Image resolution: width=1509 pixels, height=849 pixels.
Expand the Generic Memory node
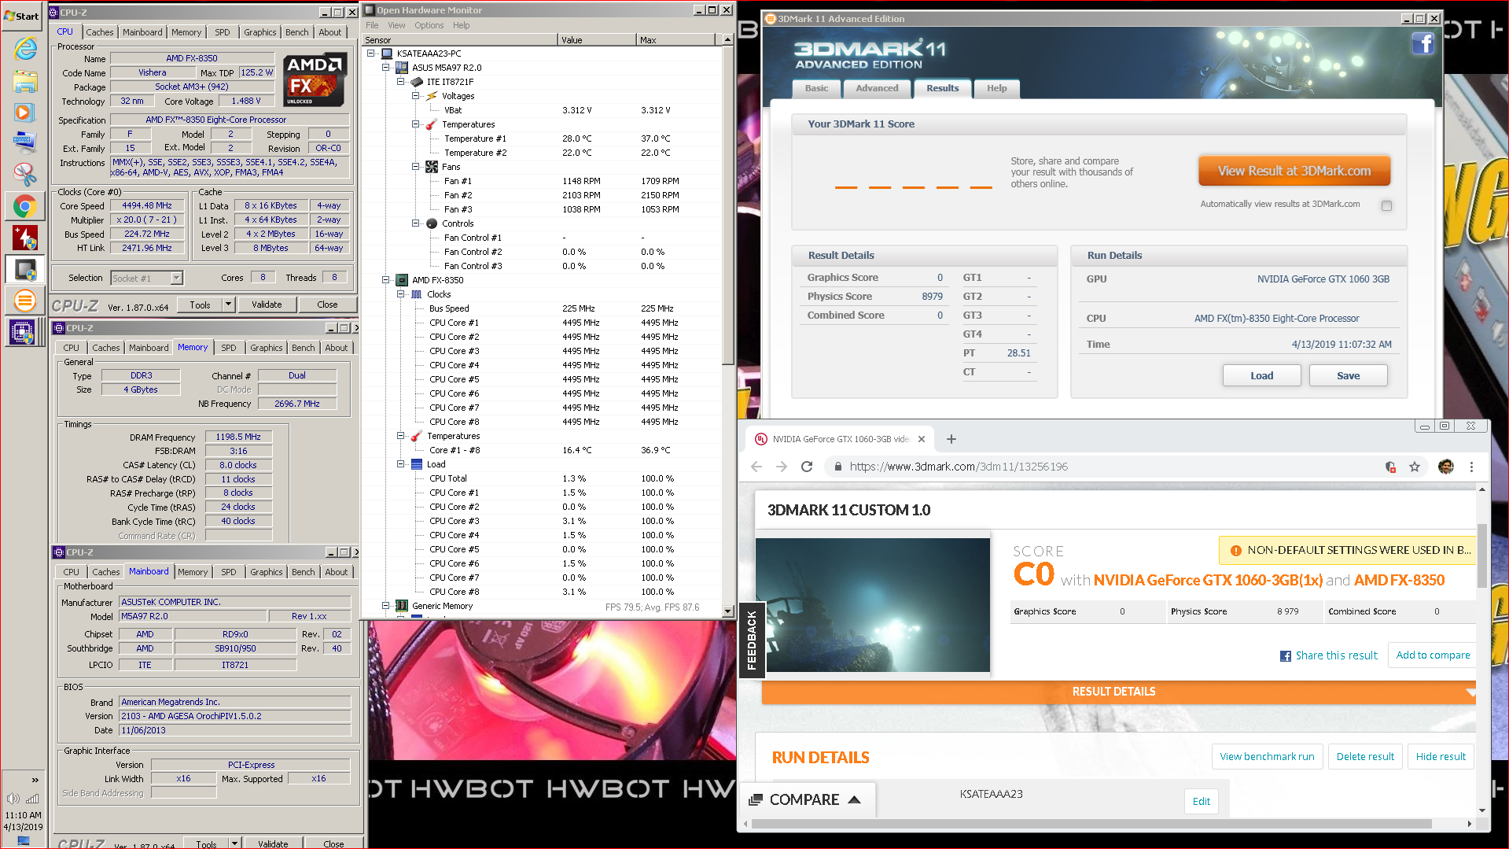(385, 606)
